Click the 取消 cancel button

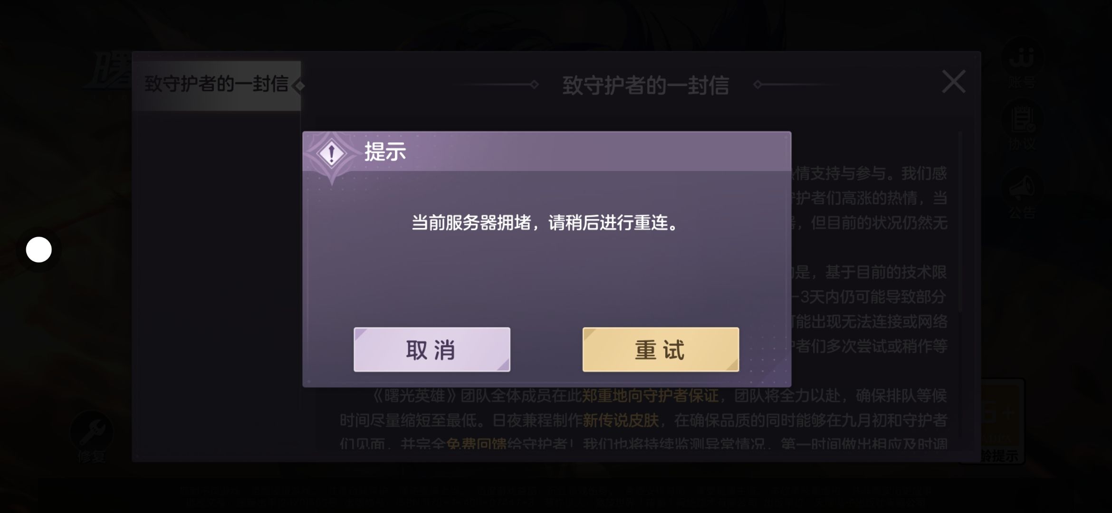[x=431, y=349]
